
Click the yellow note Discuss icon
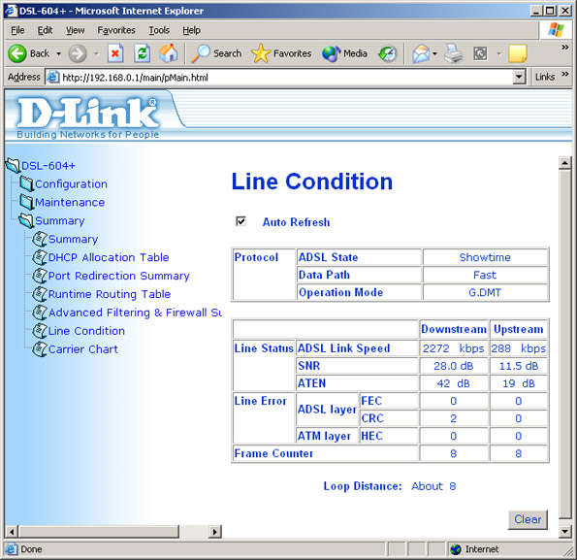[518, 53]
